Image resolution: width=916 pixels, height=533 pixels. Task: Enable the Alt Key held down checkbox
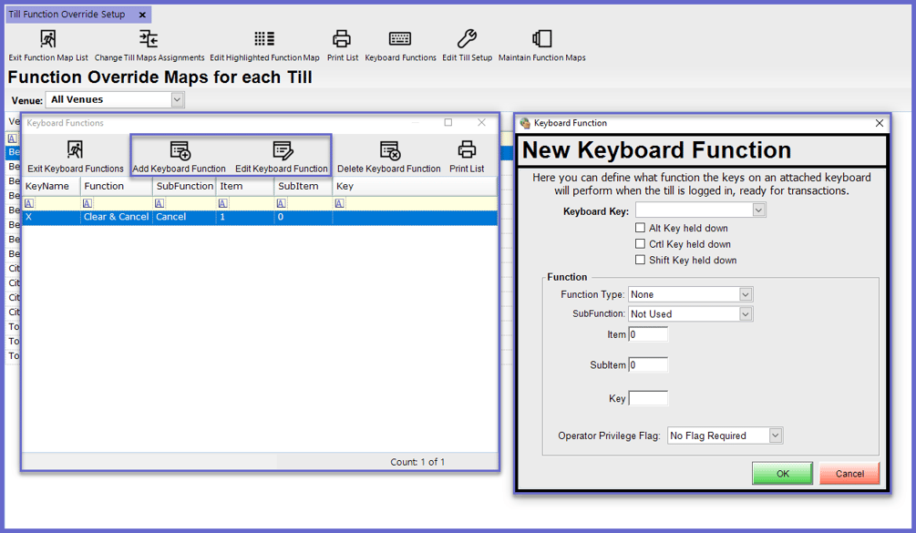(x=640, y=228)
